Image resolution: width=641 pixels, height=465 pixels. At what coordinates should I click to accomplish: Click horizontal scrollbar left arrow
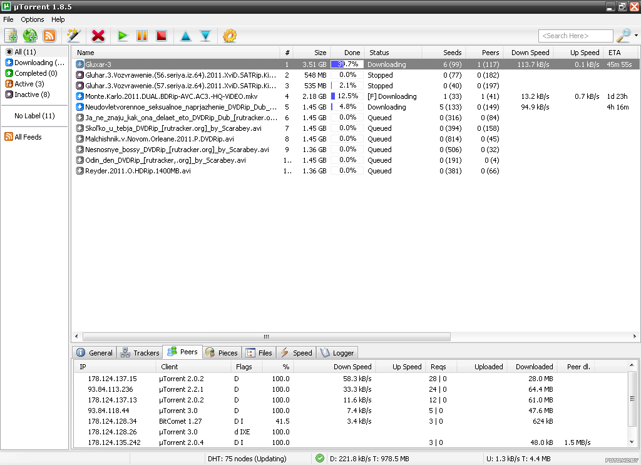76,336
